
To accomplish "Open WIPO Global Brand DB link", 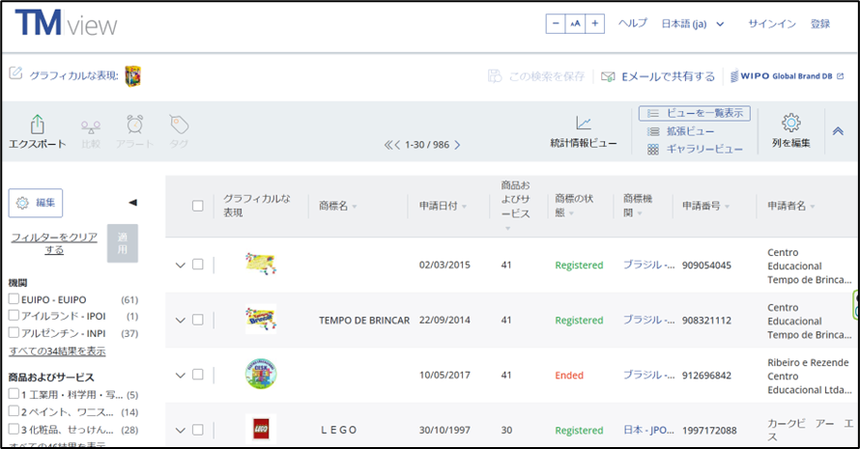I will point(787,76).
